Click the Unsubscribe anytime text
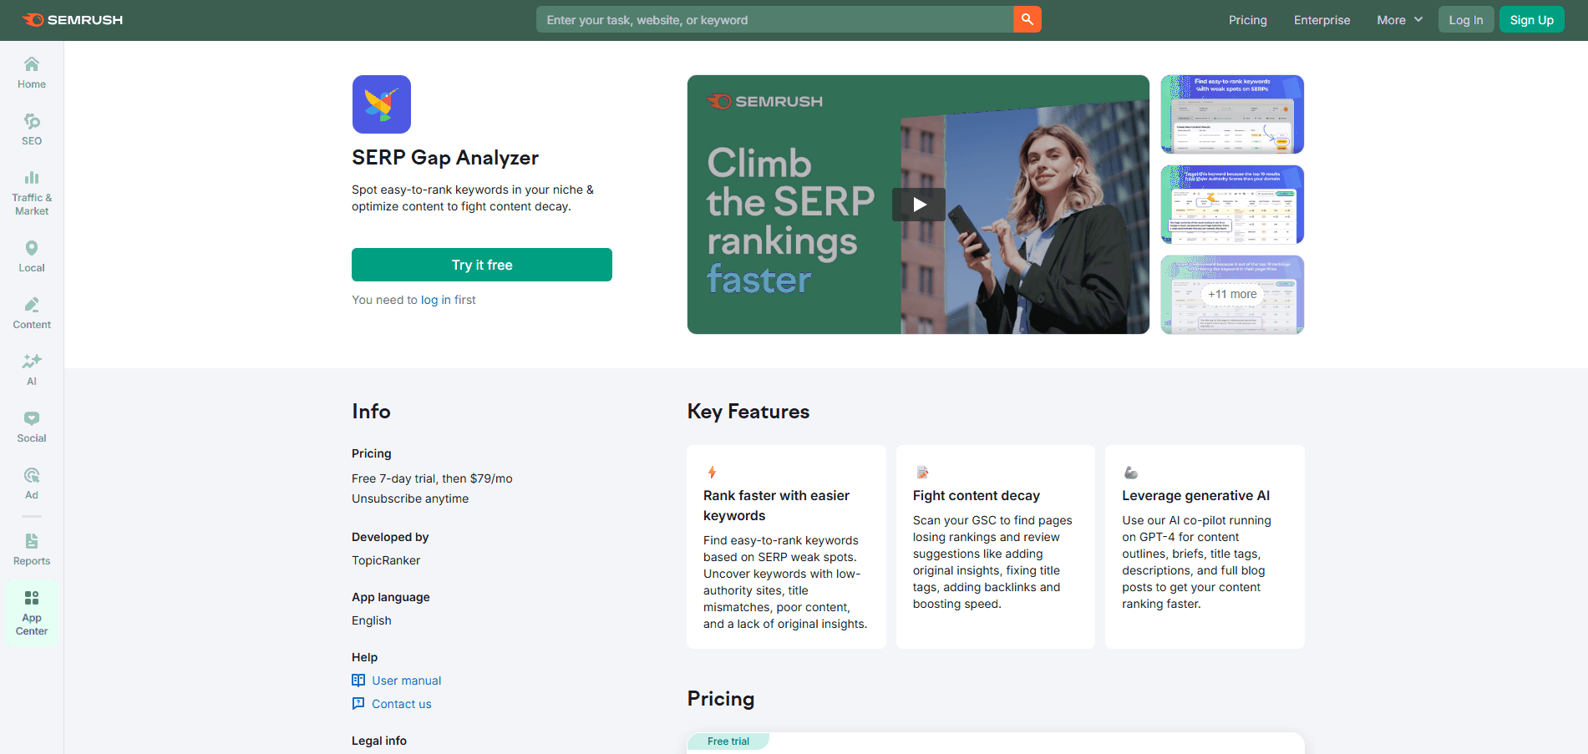1588x754 pixels. pyautogui.click(x=410, y=498)
